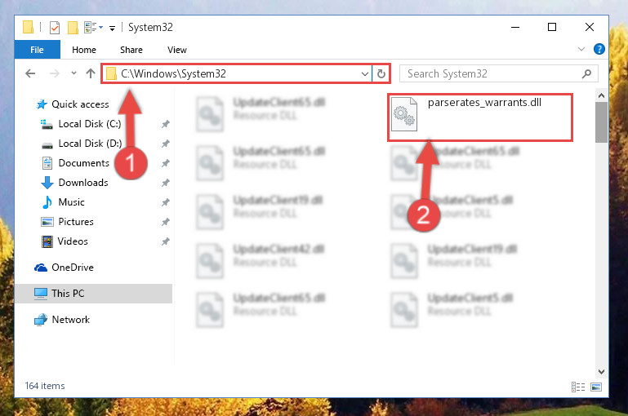Screen dimensions: 628x416
Task: Open Pictures folder in sidebar
Action: click(76, 222)
